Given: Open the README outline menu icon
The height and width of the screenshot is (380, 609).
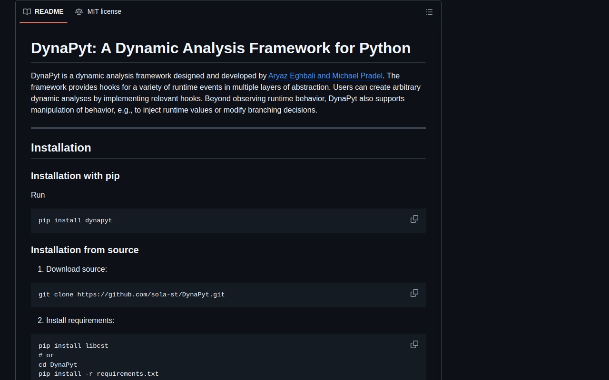Looking at the screenshot, I should (x=429, y=12).
